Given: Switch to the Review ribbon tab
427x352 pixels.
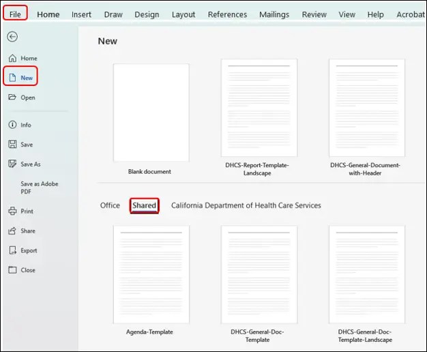Looking at the screenshot, I should (x=314, y=14).
